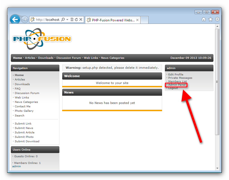The height and width of the screenshot is (180, 229).
Task: Open the browser Home icon
Action: click(204, 19)
